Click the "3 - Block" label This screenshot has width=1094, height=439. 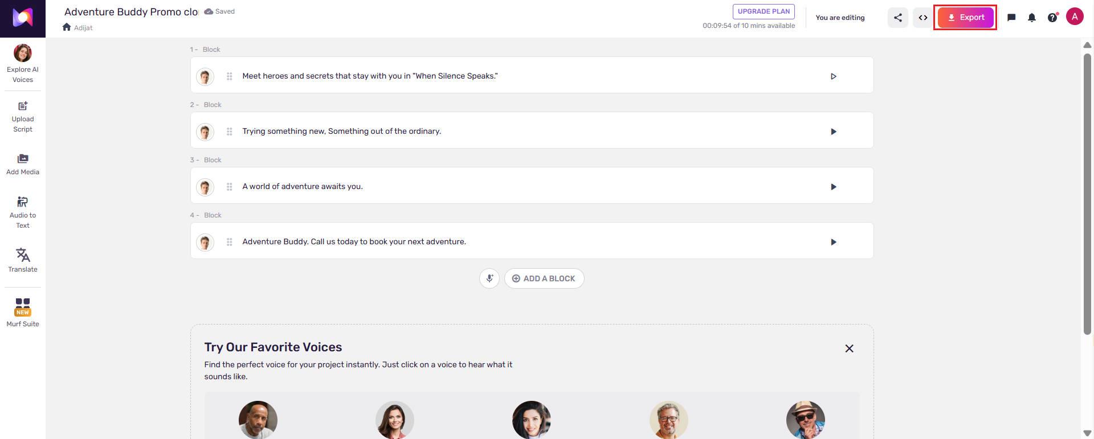click(x=206, y=160)
